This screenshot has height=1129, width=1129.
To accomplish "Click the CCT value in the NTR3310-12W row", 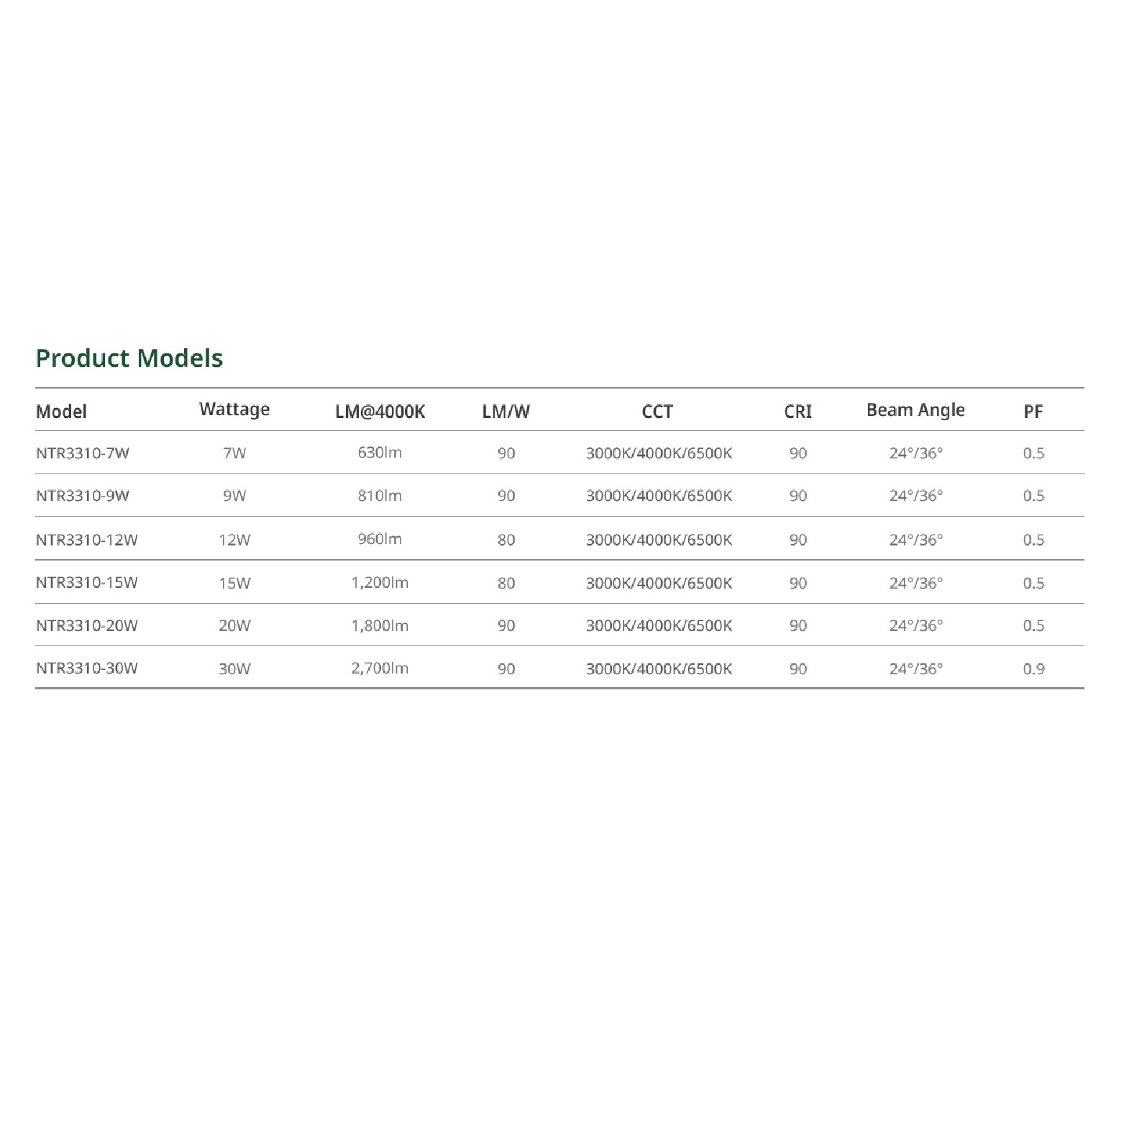I will coord(659,540).
